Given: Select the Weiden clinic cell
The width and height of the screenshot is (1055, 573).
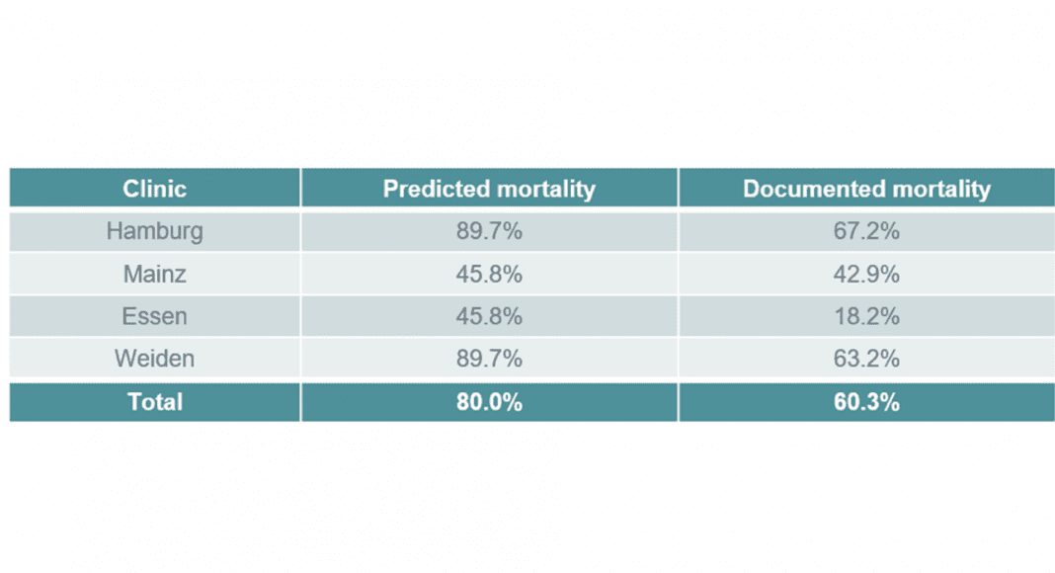Looking at the screenshot, I should pyautogui.click(x=155, y=359).
